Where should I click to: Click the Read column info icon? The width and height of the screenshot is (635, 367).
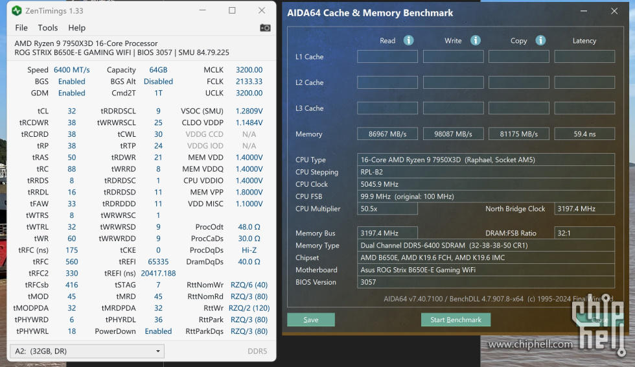409,40
